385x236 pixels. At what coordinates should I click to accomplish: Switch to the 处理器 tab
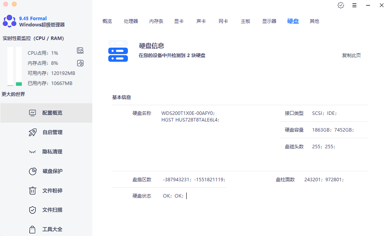[x=131, y=21]
